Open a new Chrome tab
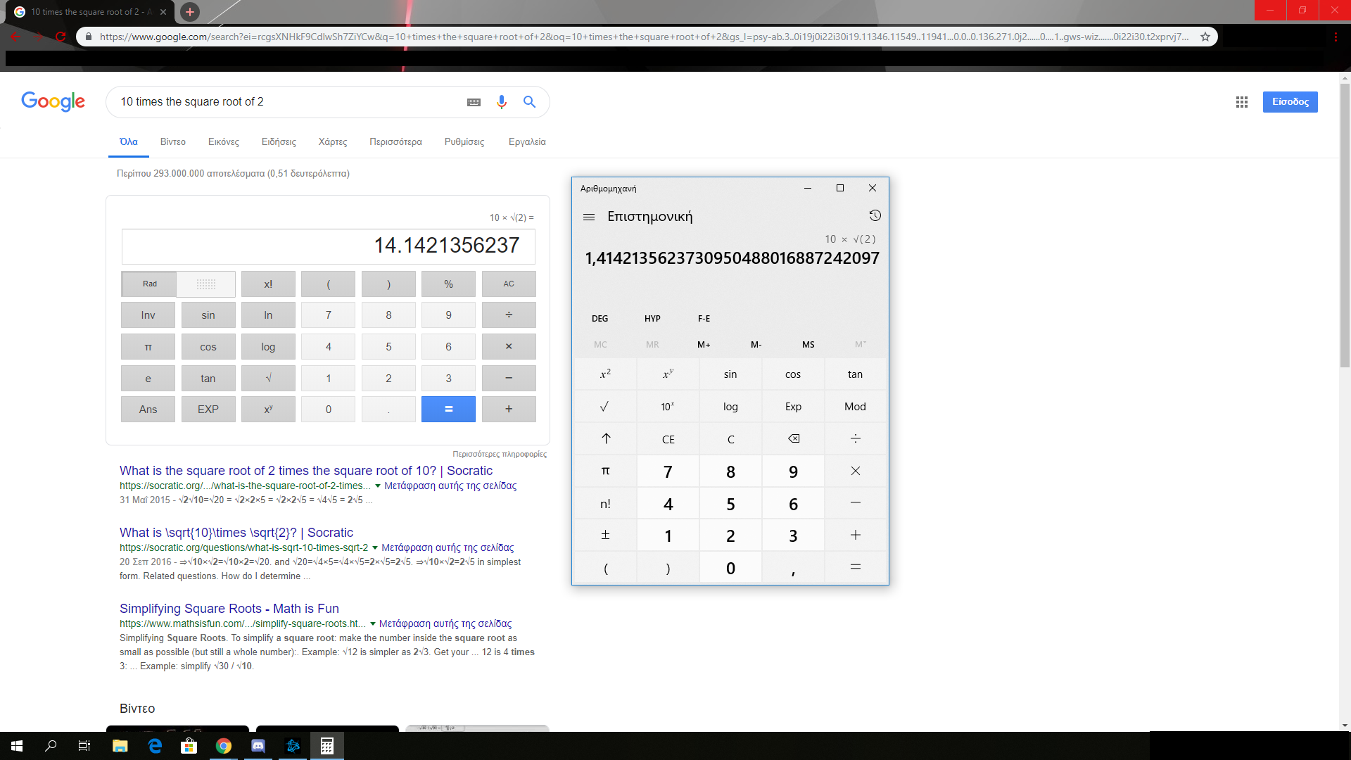 190,12
